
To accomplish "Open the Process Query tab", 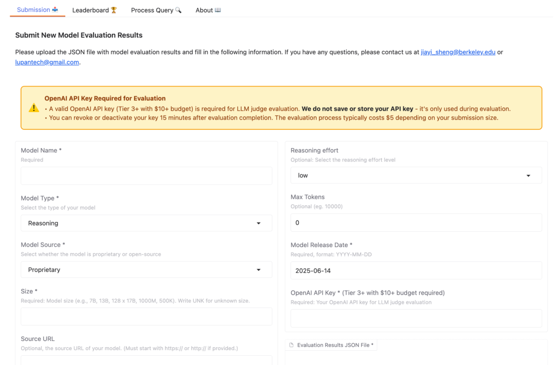I will tap(156, 10).
